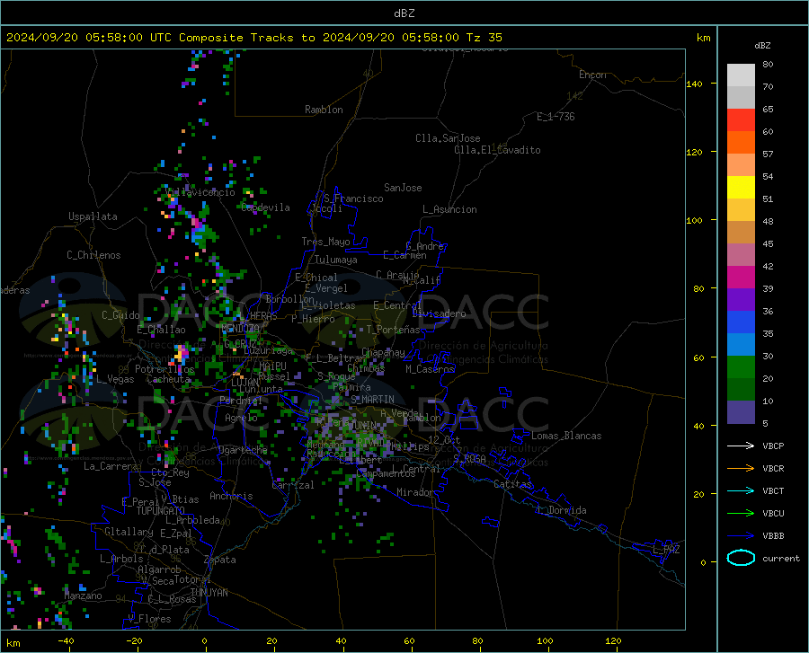Click the white VBCP arrow legend icon
This screenshot has width=809, height=653.
point(741,446)
